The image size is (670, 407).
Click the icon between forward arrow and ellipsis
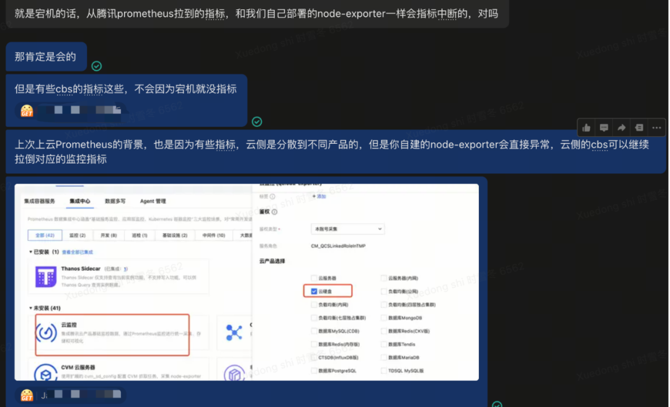point(639,128)
